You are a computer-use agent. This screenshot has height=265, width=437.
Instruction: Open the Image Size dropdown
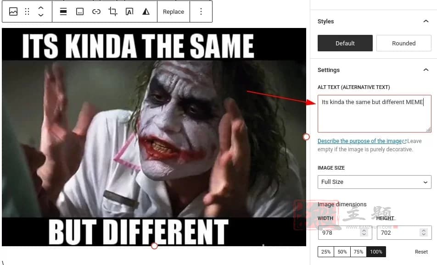(x=374, y=182)
